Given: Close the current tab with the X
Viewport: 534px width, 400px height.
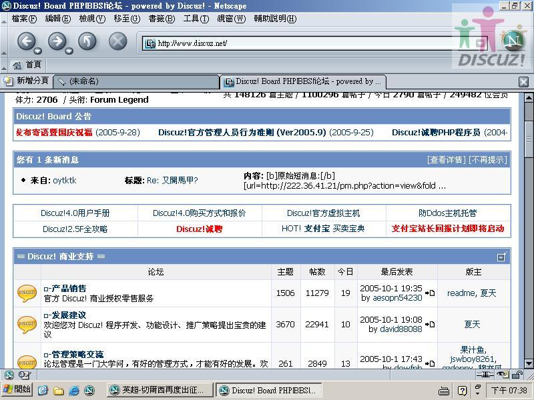Looking at the screenshot, I should pos(523,81).
